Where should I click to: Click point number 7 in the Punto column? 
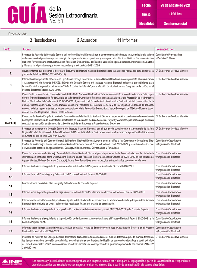point(11,145)
